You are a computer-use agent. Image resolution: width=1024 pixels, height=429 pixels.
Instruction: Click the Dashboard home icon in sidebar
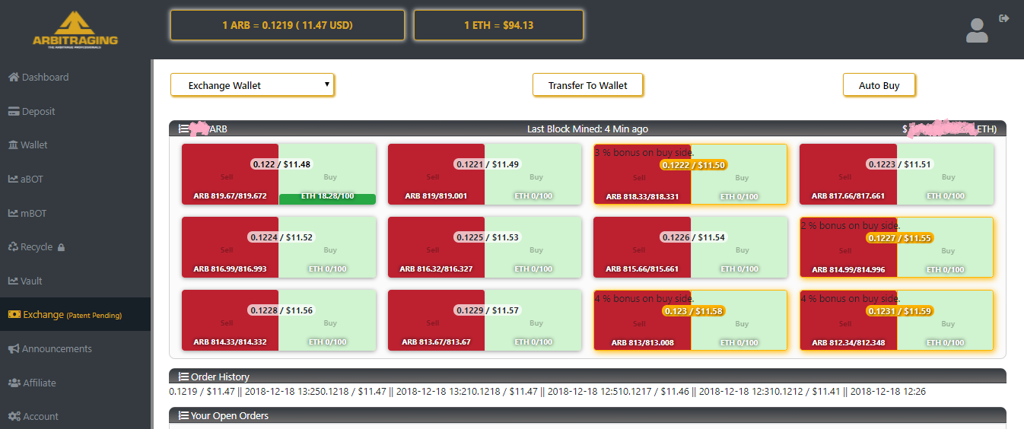point(14,78)
